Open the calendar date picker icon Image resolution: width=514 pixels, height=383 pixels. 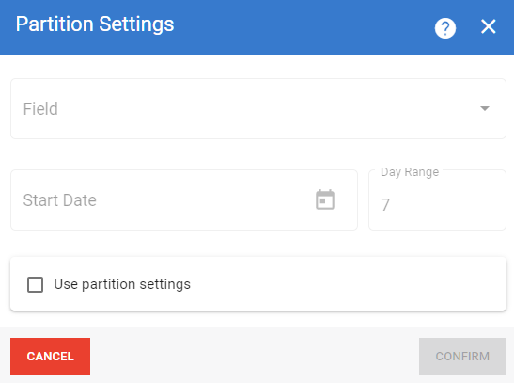[325, 199]
